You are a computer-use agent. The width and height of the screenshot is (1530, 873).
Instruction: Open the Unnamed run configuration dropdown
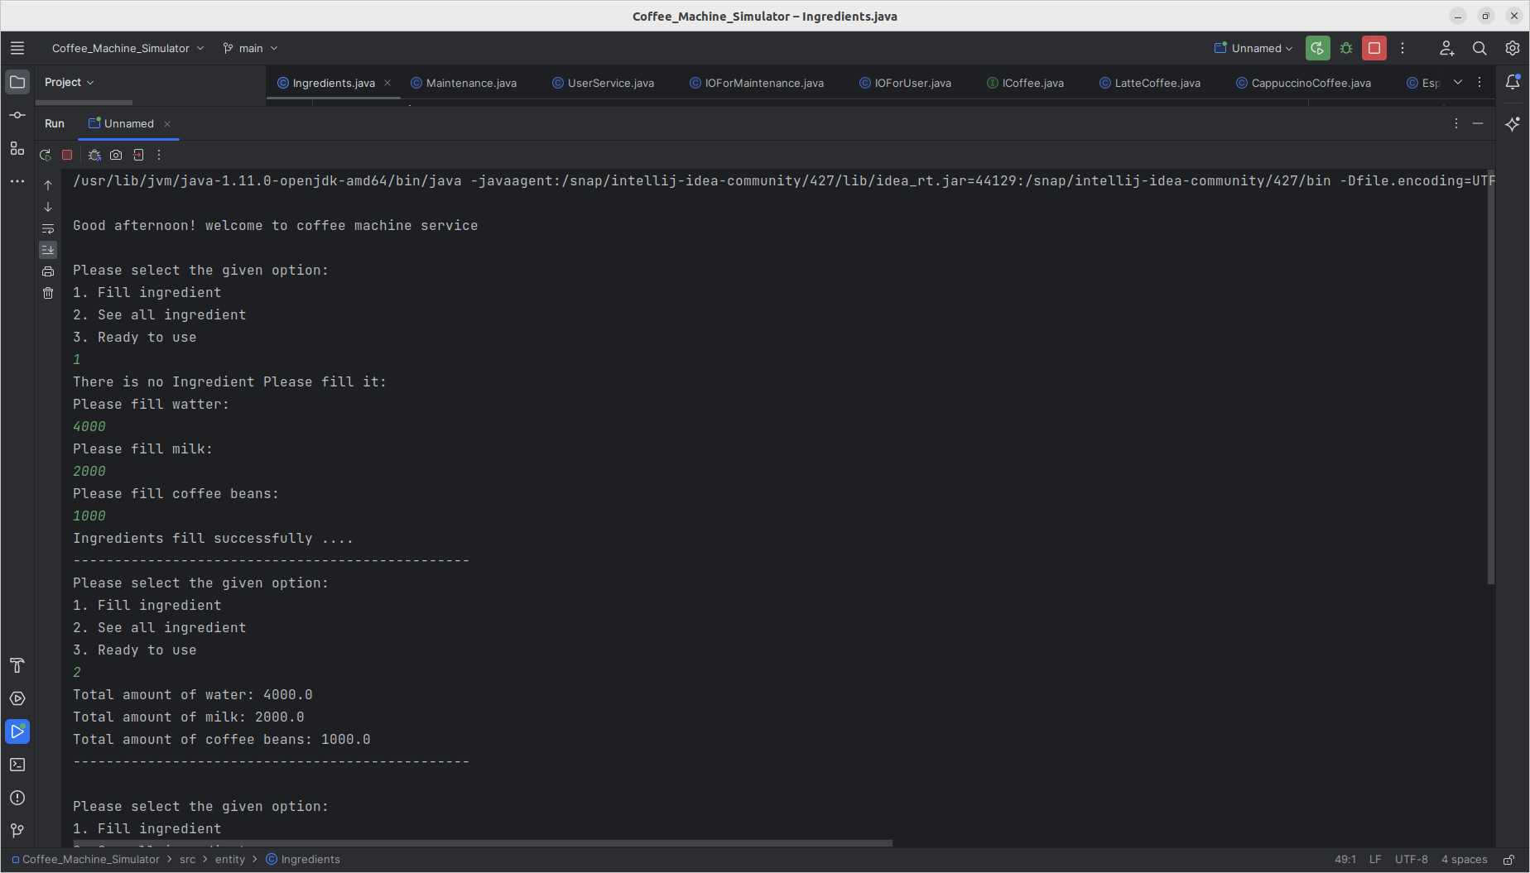(1253, 48)
